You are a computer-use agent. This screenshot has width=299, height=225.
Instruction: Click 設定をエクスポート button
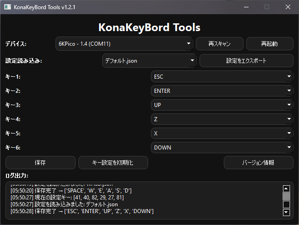tap(246, 60)
